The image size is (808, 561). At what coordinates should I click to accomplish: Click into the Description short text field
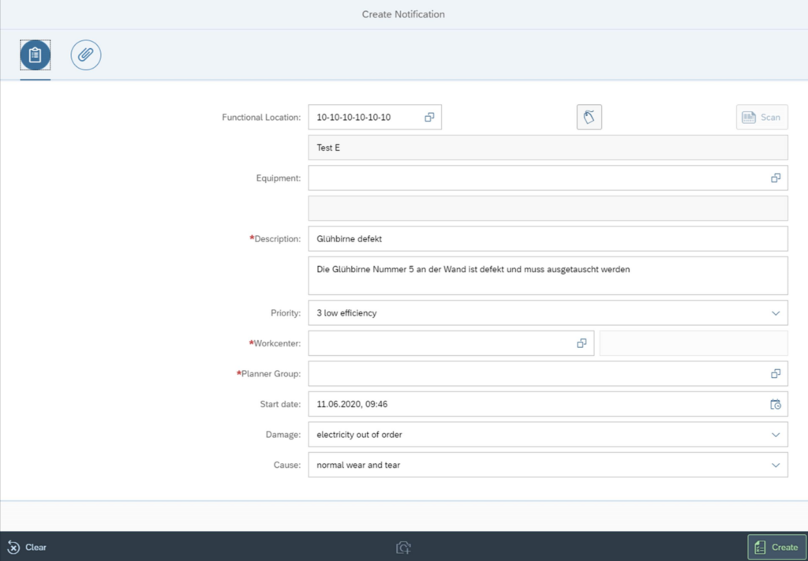pos(537,239)
